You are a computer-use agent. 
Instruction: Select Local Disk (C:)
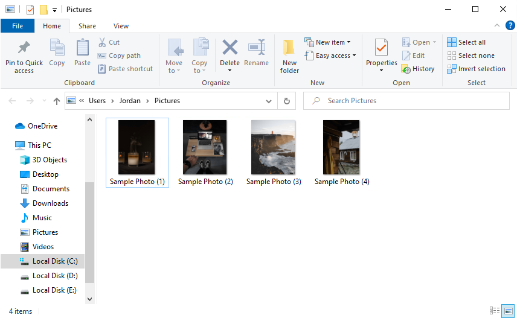coord(42,261)
